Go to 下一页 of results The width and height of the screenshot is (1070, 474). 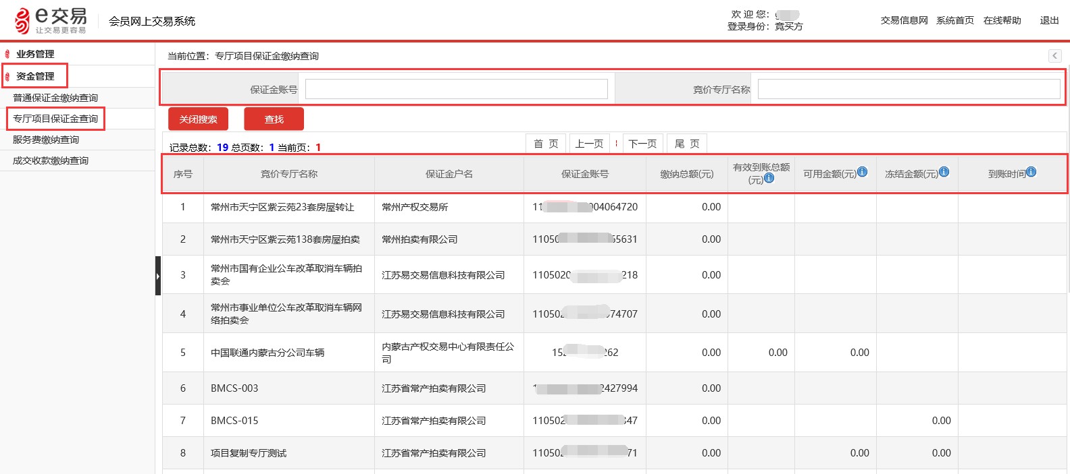pos(642,144)
